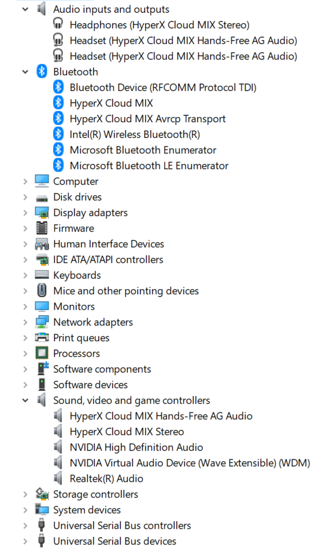Click the Keyboards icon
This screenshot has width=326, height=552.
pos(42,275)
